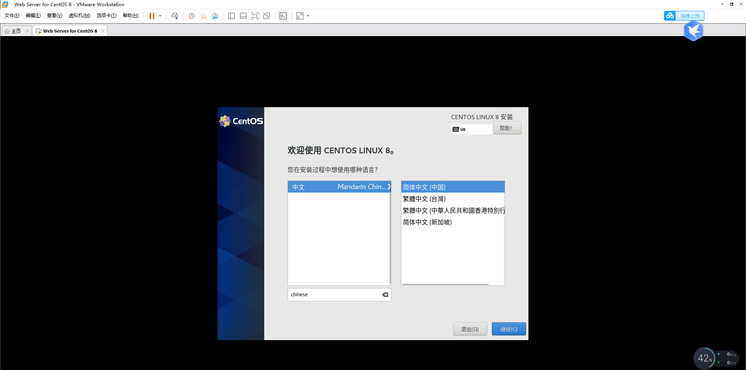Enter full screen mode
Viewport: 746px width, 370px height.
[255, 16]
